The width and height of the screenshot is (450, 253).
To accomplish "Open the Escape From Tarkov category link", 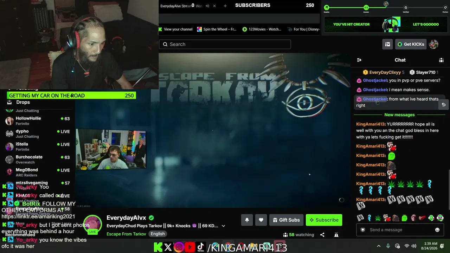I will point(126,234).
